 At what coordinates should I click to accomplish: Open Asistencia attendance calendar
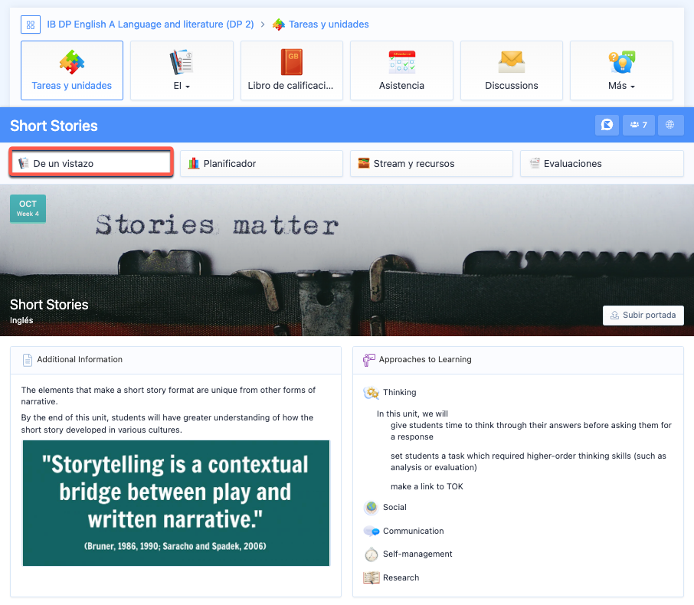coord(401,70)
